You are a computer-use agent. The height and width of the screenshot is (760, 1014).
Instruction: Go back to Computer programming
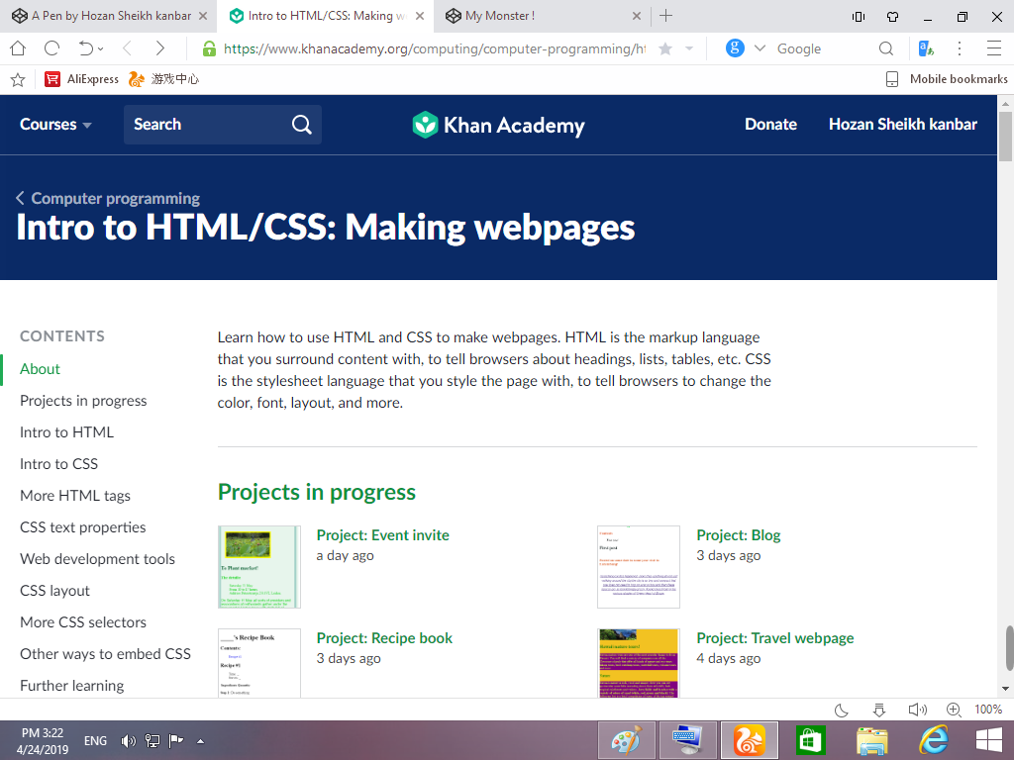pos(107,198)
